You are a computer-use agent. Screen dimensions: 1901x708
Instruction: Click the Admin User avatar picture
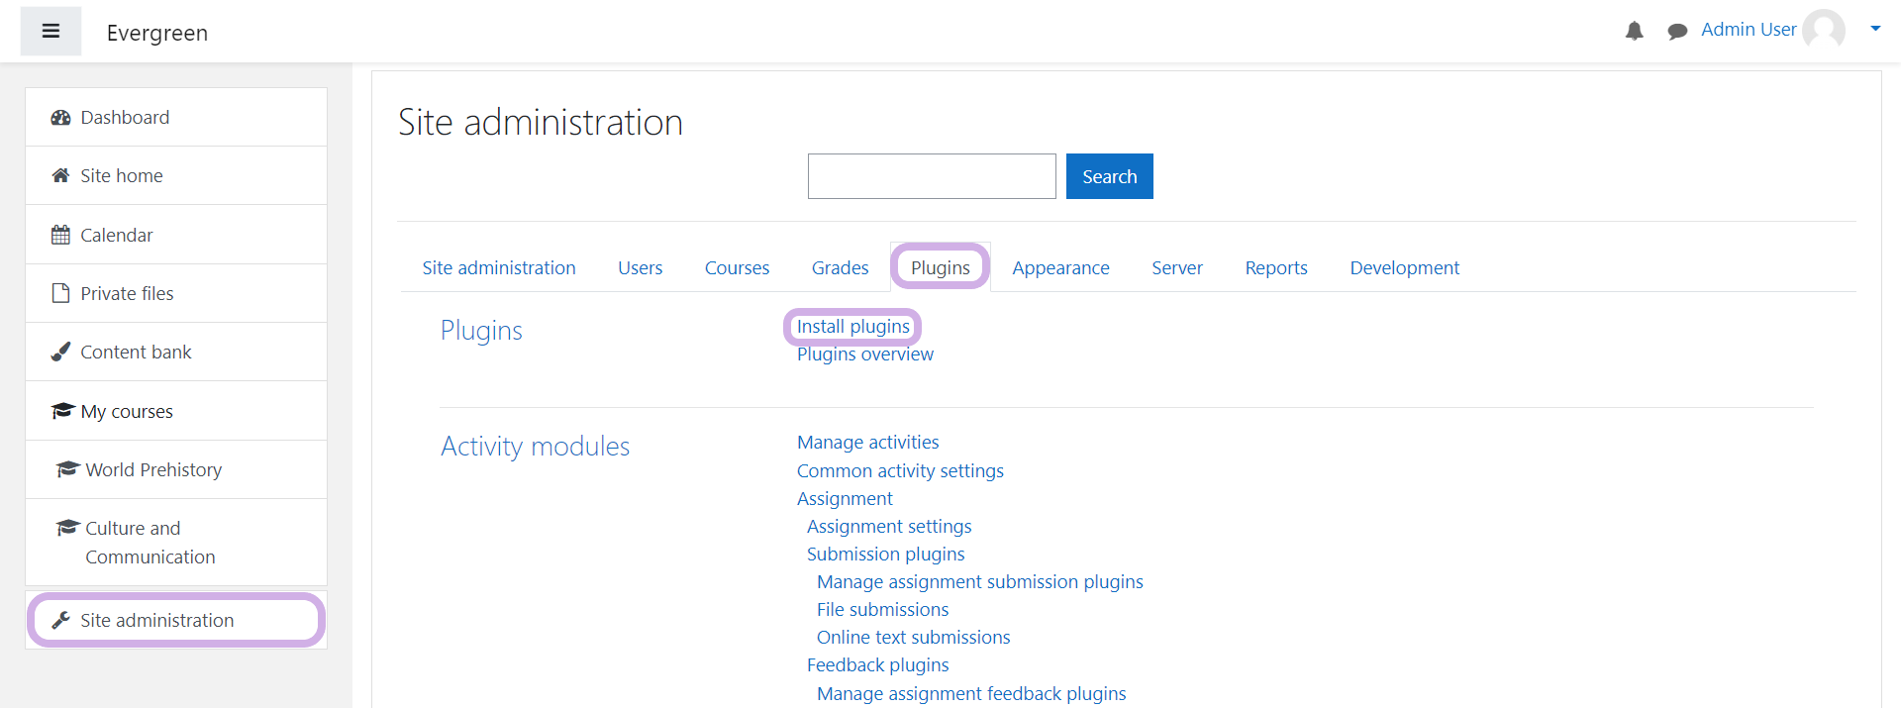click(1823, 30)
